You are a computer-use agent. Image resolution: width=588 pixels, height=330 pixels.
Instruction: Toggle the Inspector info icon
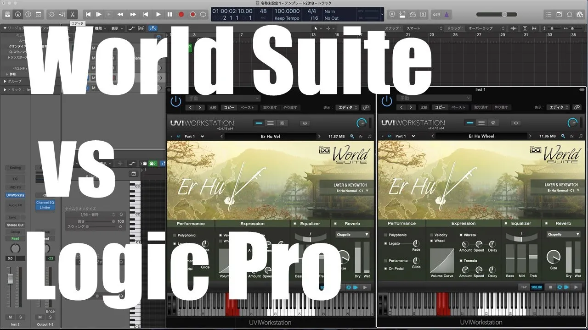tap(18, 14)
